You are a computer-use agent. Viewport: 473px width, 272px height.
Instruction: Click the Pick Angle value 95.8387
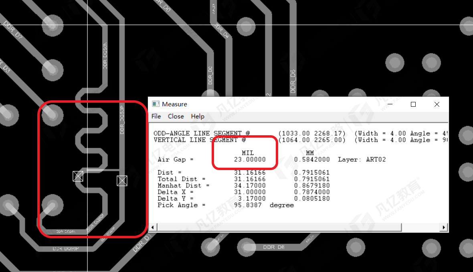pyautogui.click(x=248, y=205)
